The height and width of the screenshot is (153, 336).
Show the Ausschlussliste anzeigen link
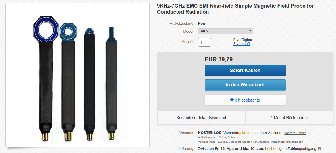pyautogui.click(x=287, y=142)
